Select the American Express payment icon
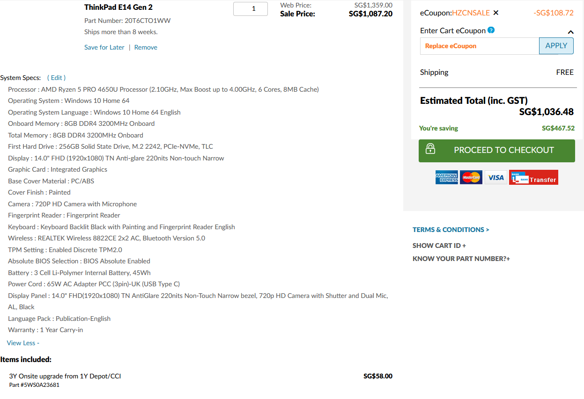 tap(446, 177)
